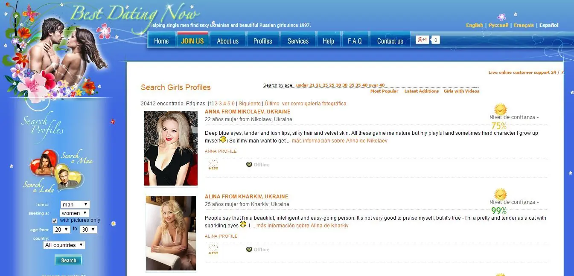Open the 'I am a' dropdown
This screenshot has width=574, height=276.
point(75,205)
